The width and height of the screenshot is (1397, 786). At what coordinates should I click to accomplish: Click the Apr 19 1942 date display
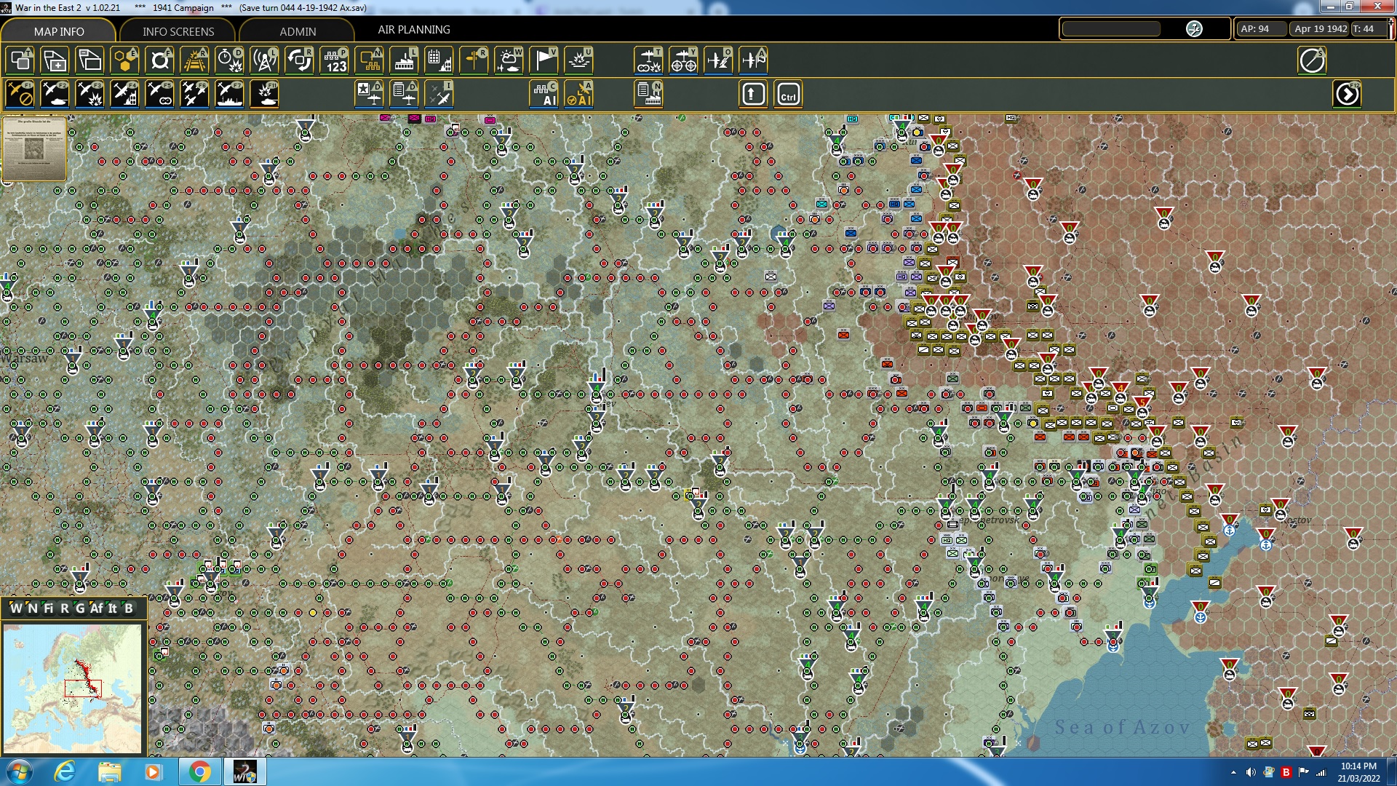point(1320,28)
